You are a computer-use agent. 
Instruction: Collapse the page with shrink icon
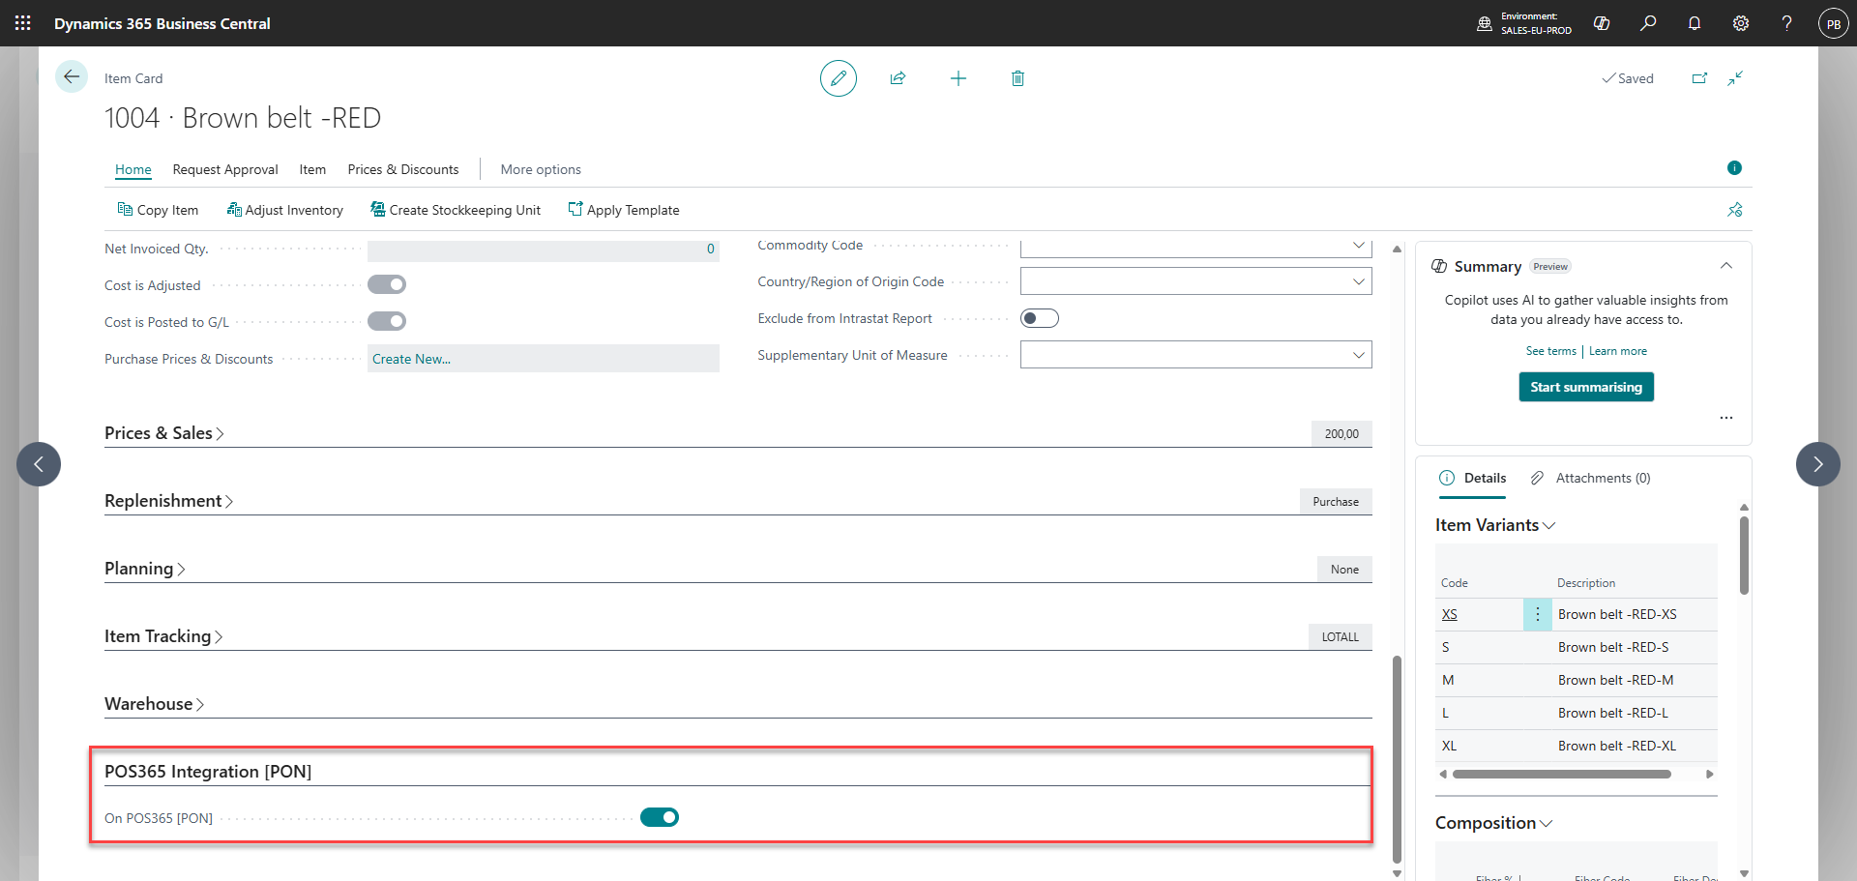(x=1735, y=78)
